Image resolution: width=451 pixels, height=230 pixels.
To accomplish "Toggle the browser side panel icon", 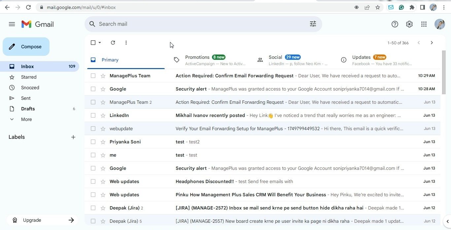I will [422, 7].
